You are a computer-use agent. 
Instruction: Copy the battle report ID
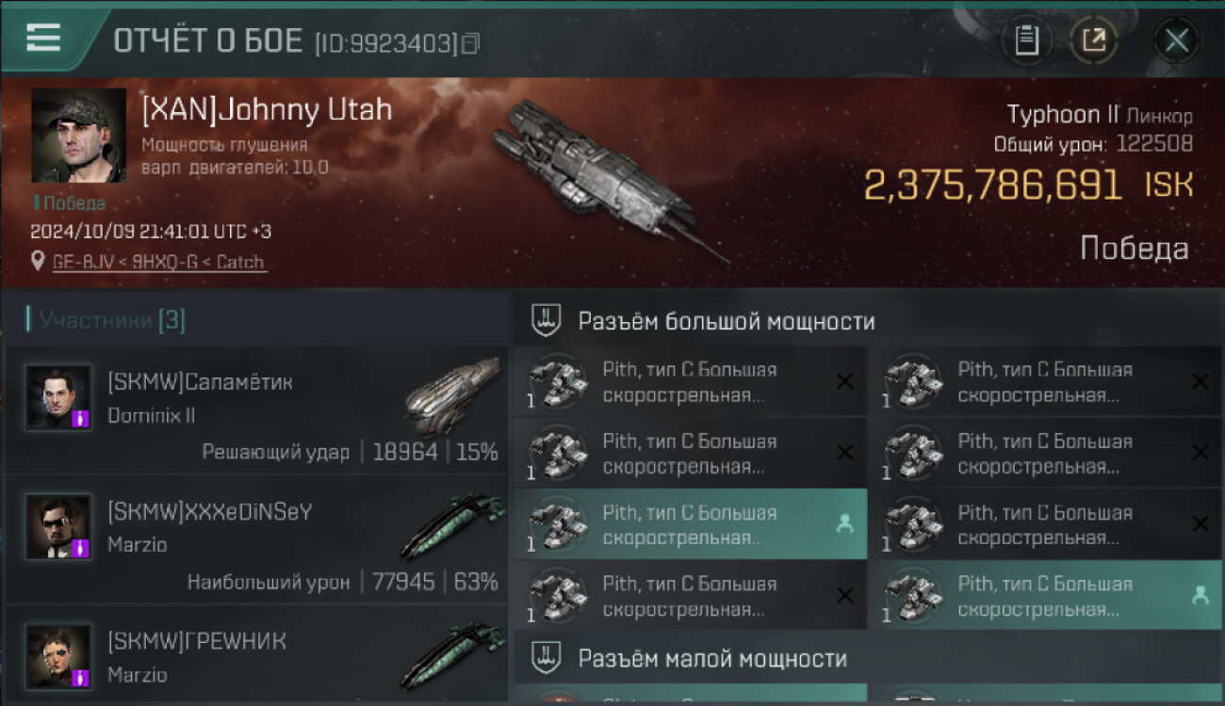471,43
